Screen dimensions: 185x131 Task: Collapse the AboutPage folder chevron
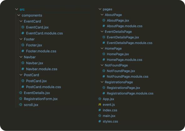point(102,15)
